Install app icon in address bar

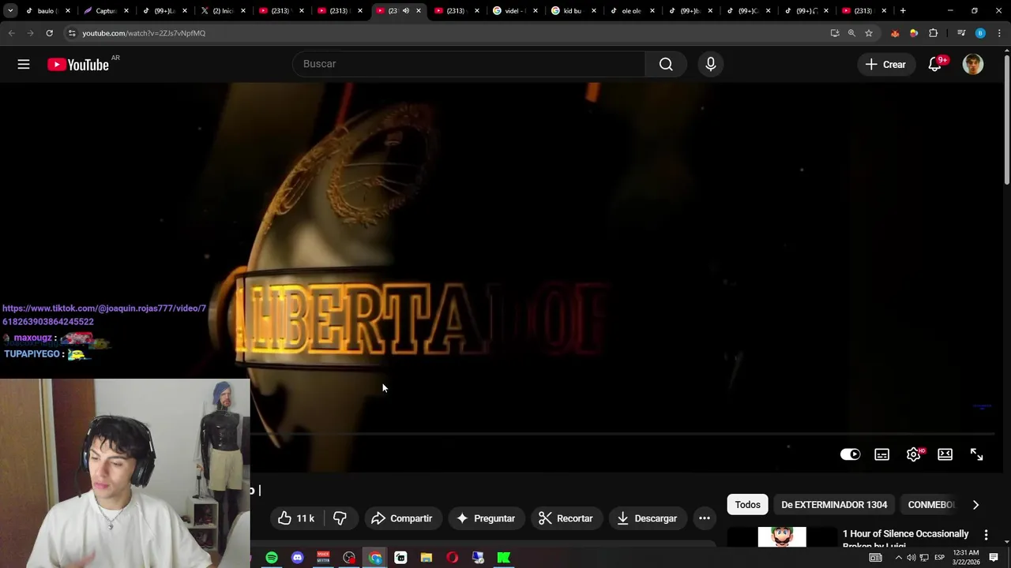tap(835, 33)
